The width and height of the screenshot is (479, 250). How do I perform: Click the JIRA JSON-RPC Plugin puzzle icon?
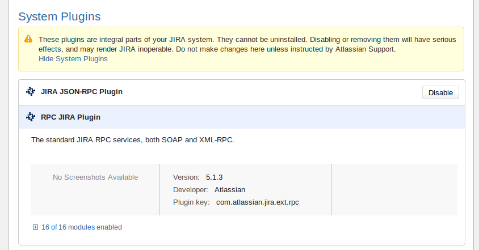(31, 91)
